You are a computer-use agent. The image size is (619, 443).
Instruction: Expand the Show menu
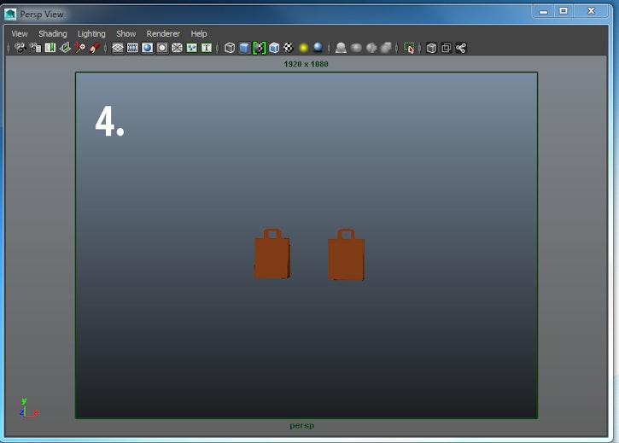[x=126, y=34]
